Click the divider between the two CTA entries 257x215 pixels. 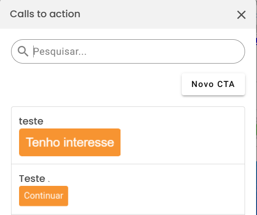[128, 164]
